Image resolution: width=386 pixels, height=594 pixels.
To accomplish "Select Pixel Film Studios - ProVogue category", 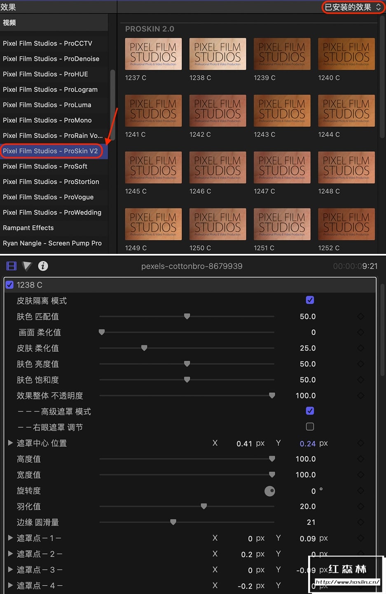I will coord(54,197).
